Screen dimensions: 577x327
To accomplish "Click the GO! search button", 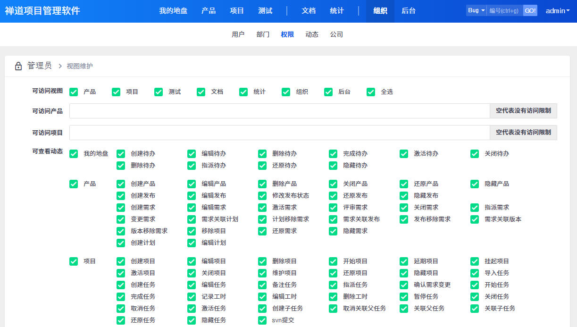I will [x=530, y=10].
